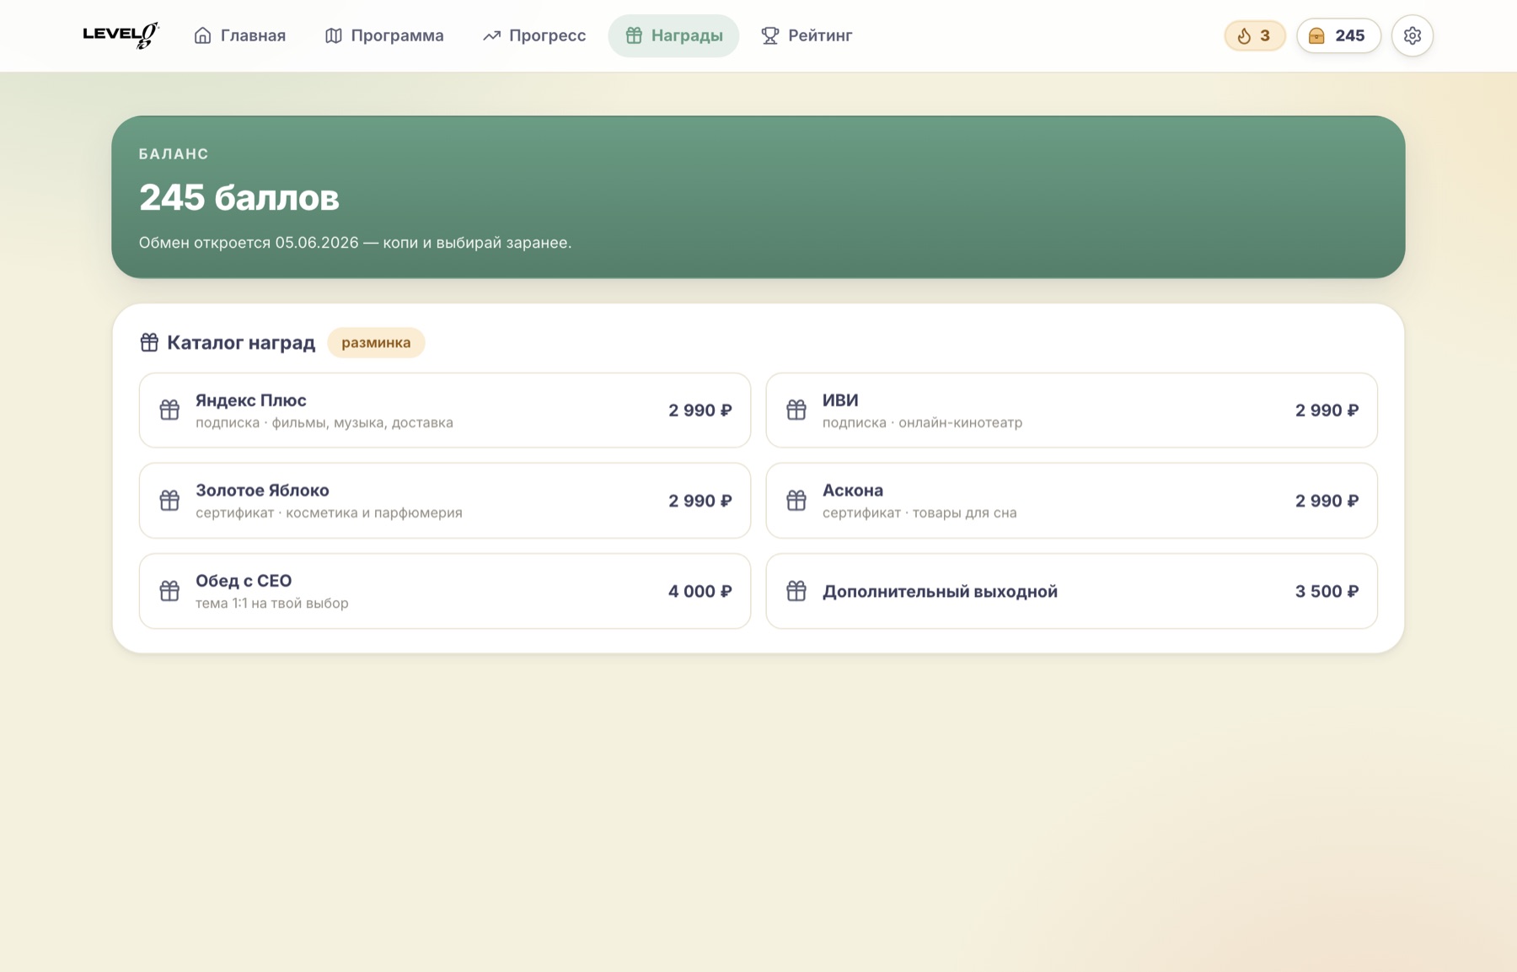Click the gift icon on Аскона card
The width and height of the screenshot is (1517, 972).
pos(796,500)
